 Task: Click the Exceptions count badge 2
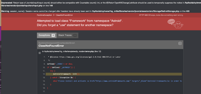(53, 35)
